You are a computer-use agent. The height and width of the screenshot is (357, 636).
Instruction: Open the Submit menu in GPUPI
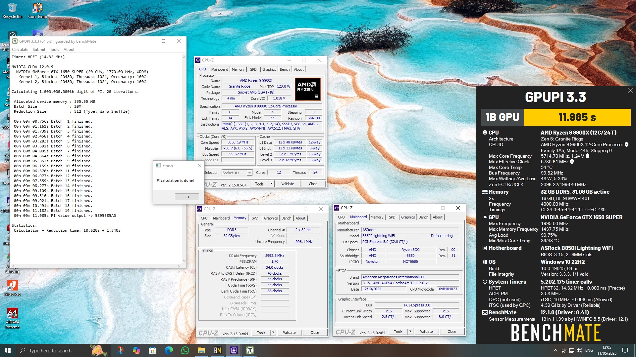click(39, 50)
